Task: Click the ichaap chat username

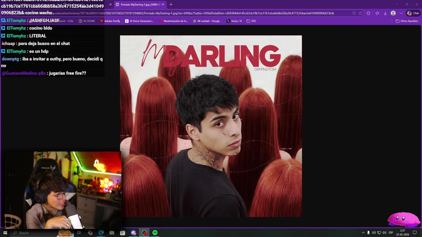Action: [8, 43]
